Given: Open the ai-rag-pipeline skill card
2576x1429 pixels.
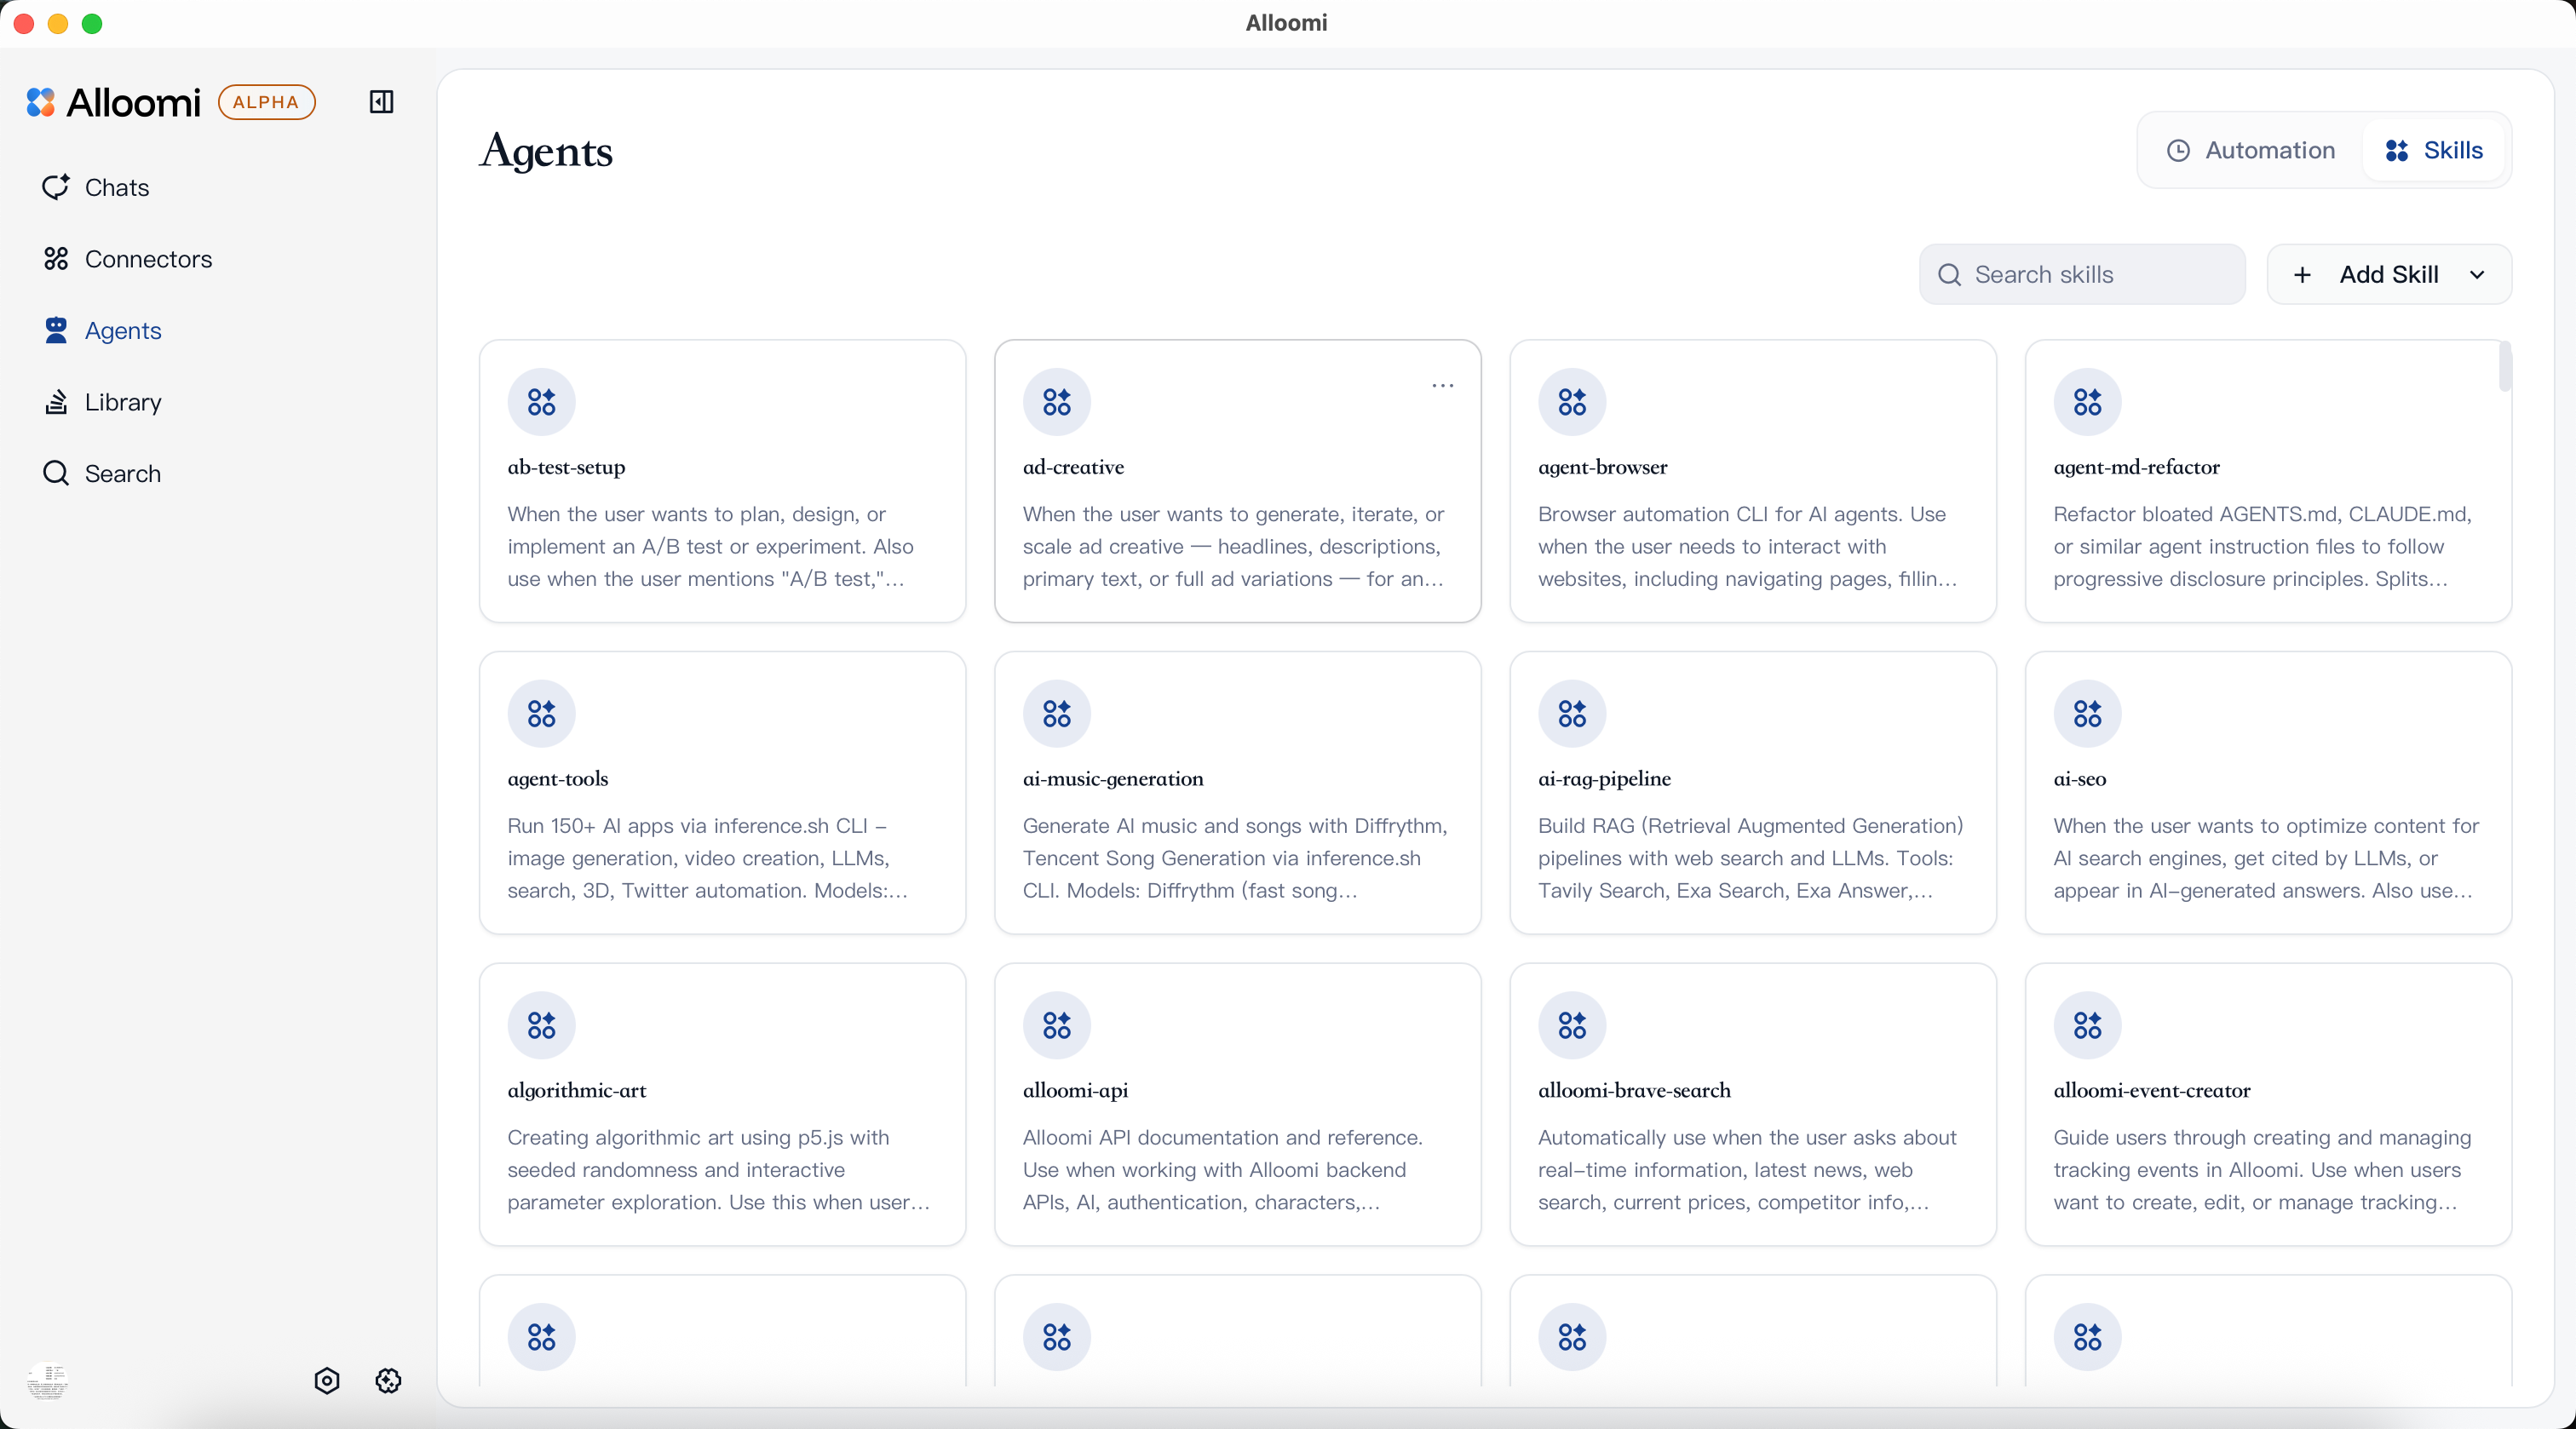Looking at the screenshot, I should 1752,793.
